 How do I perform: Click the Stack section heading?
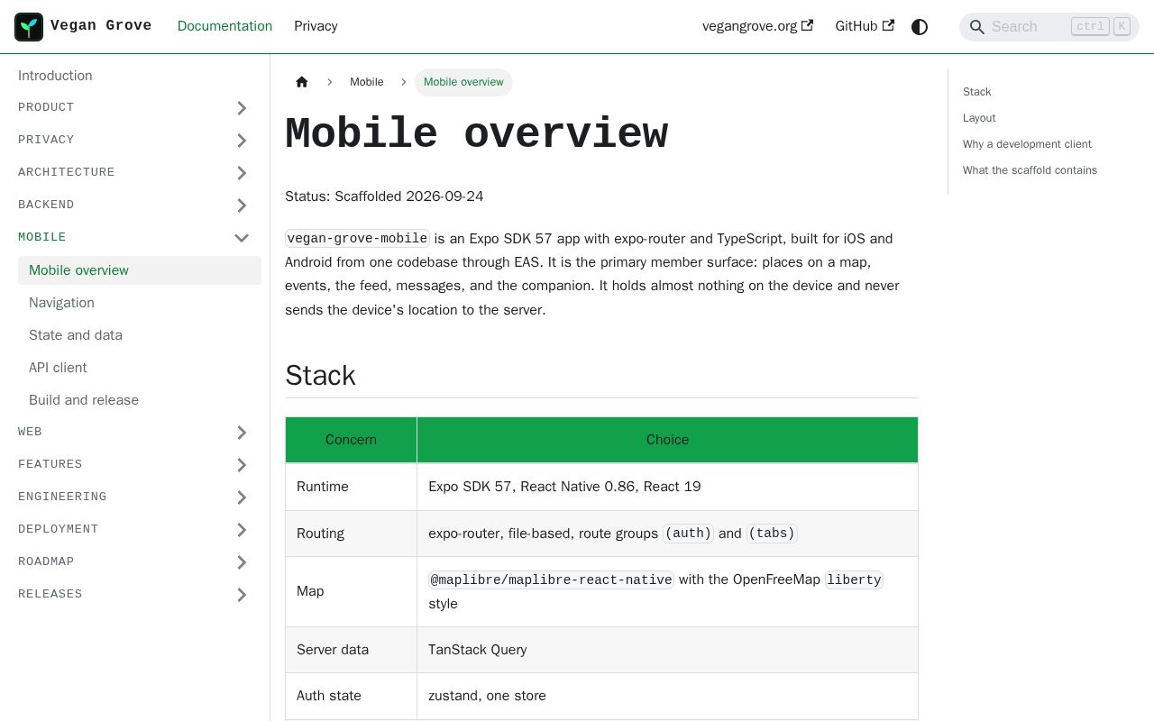click(320, 375)
